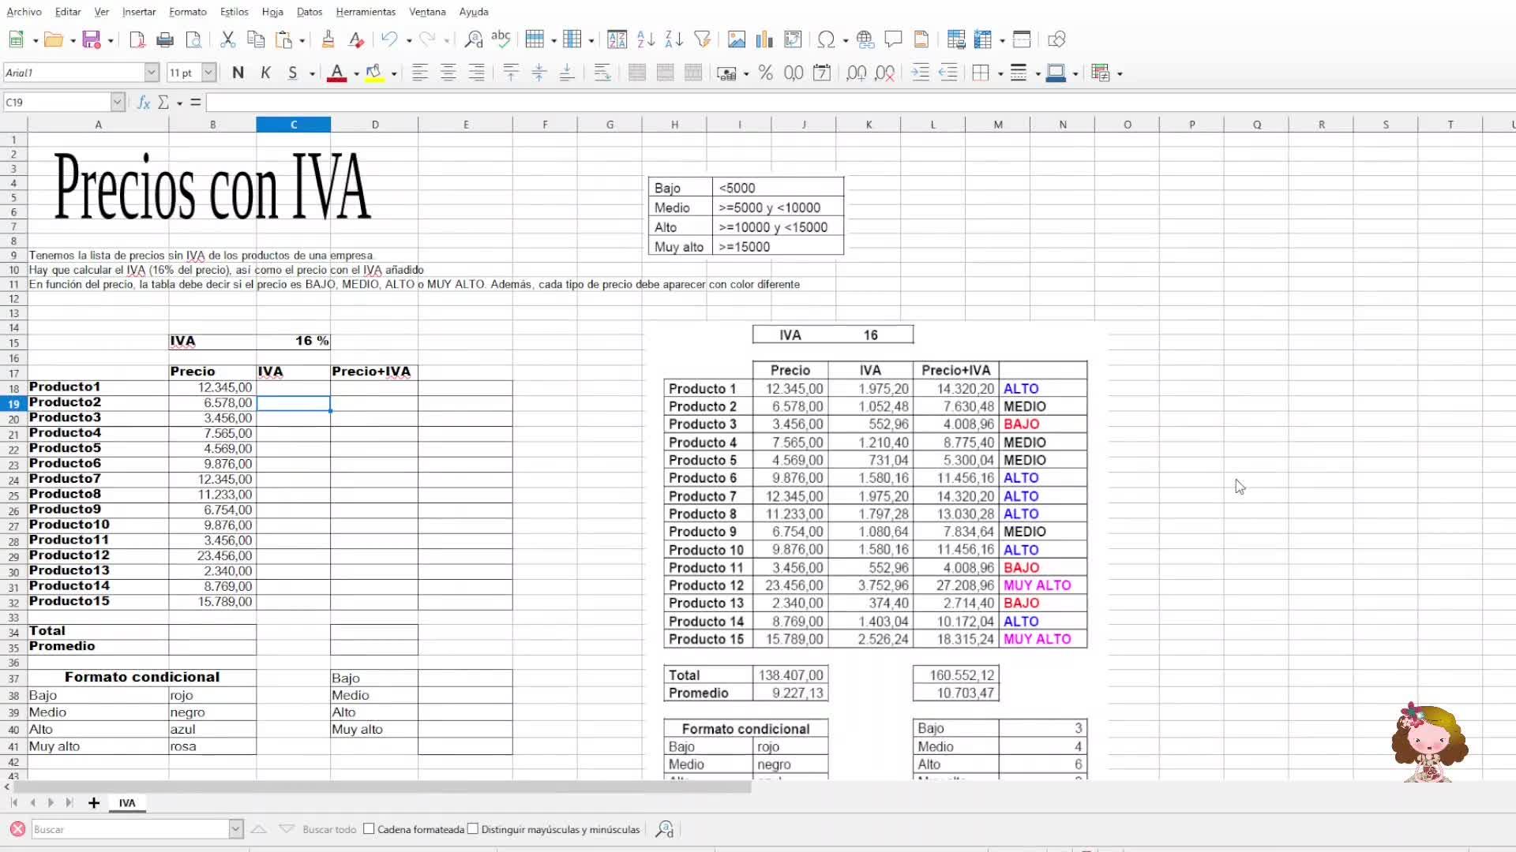Click the Format as Percent icon
Image resolution: width=1516 pixels, height=852 pixels.
click(765, 73)
